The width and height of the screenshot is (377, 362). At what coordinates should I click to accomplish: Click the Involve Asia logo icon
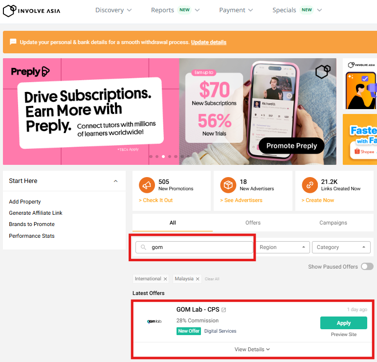tap(9, 10)
